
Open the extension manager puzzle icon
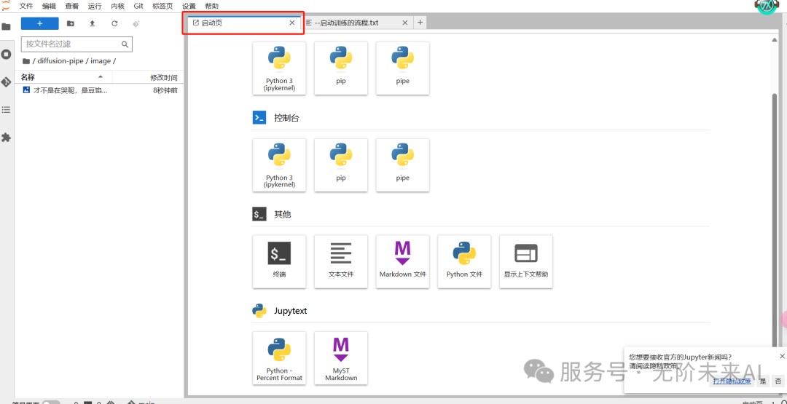pyautogui.click(x=6, y=137)
